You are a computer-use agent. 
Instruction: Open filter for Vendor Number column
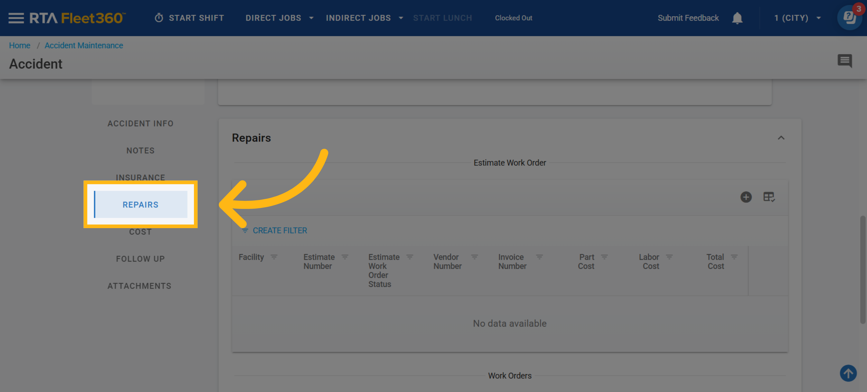tap(474, 257)
